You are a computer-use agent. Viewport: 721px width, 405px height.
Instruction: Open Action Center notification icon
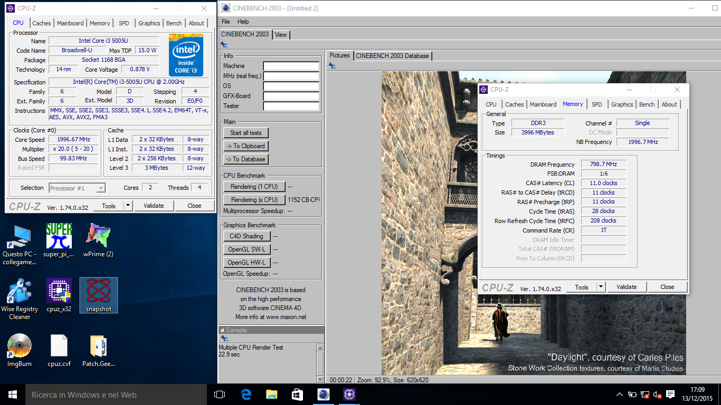point(670,394)
